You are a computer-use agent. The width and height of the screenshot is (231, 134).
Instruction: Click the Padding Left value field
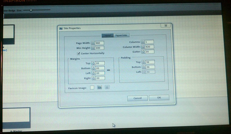pos(151,72)
